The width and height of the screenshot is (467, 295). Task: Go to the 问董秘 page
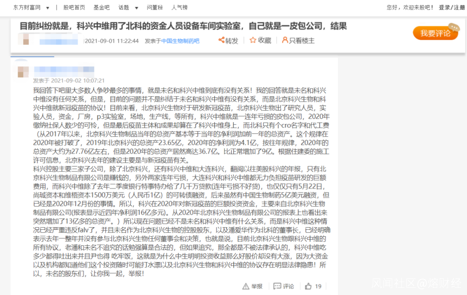[154, 7]
